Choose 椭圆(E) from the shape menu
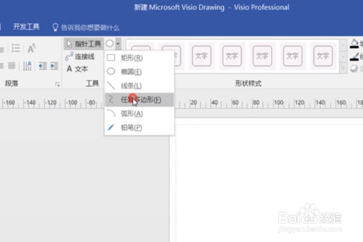This screenshot has width=363, height=242. click(139, 72)
